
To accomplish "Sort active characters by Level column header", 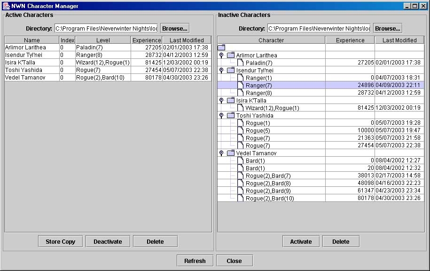I will pos(103,40).
